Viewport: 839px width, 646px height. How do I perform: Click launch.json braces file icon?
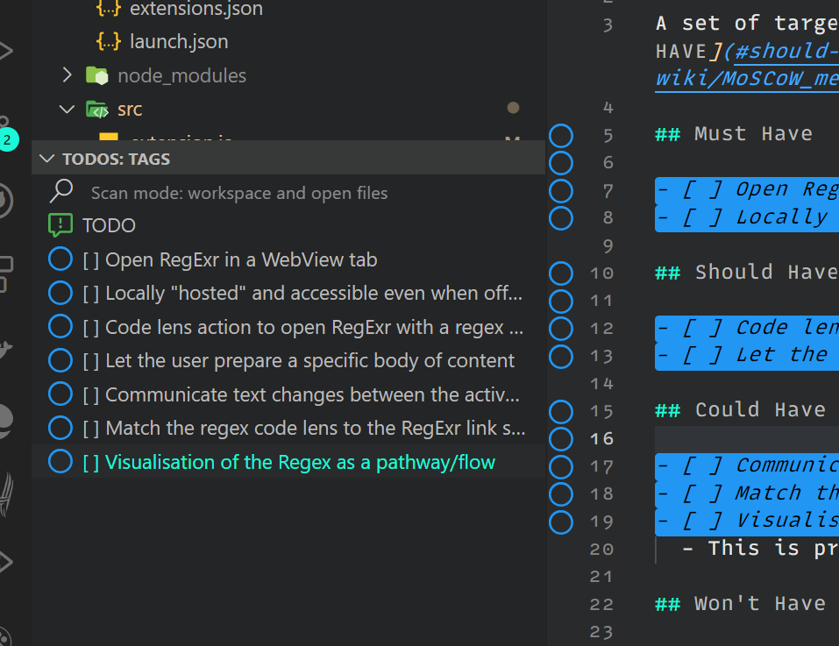109,41
